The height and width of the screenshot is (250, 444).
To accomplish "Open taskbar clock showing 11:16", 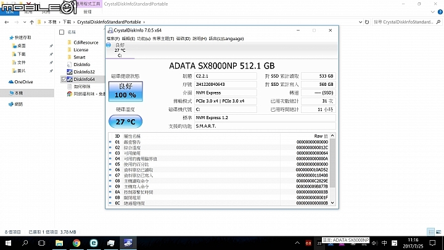I will (413, 243).
